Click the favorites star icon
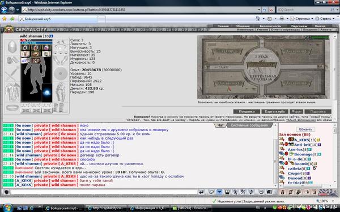The image size is (340, 212). [4, 19]
